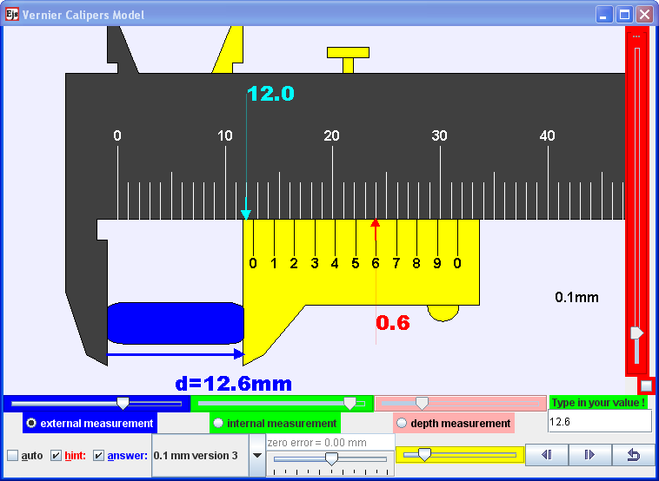Click the reset arrow button

pos(634,455)
